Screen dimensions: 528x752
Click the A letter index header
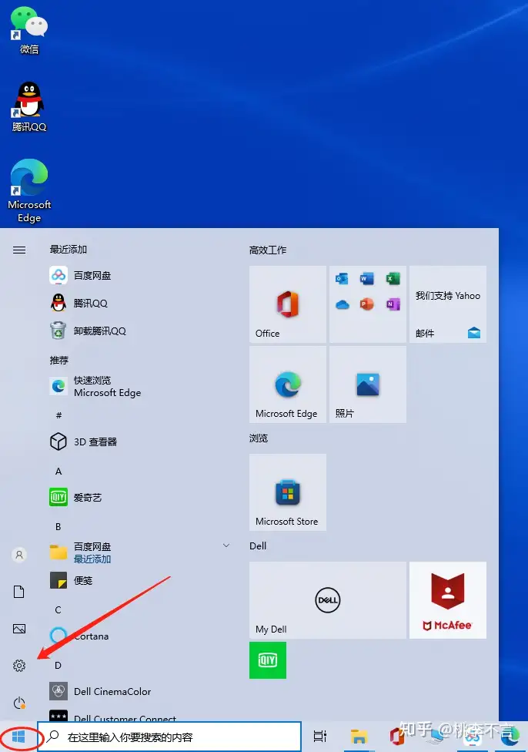[58, 471]
